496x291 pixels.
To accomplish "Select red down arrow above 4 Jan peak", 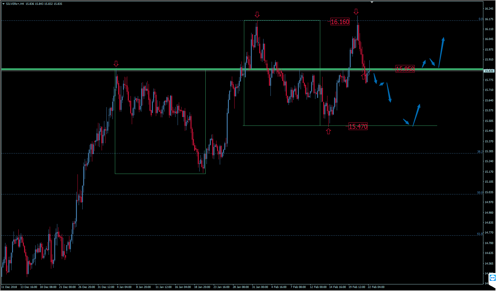I will [116, 63].
